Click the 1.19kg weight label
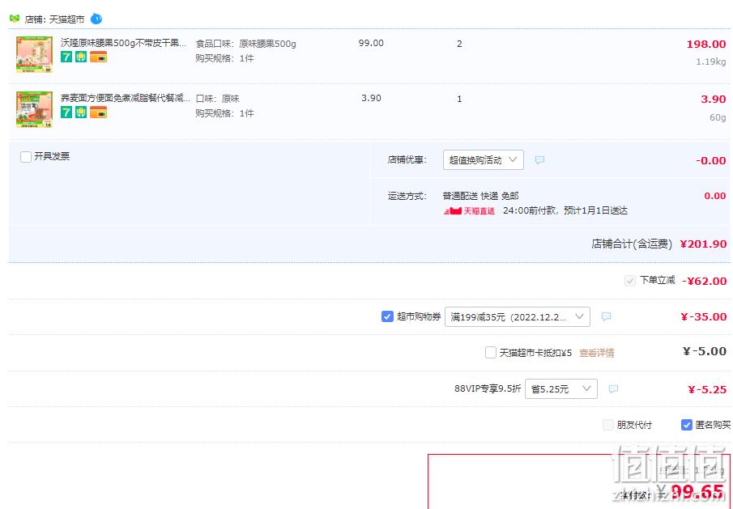Viewport: 733px width, 509px height. point(710,62)
